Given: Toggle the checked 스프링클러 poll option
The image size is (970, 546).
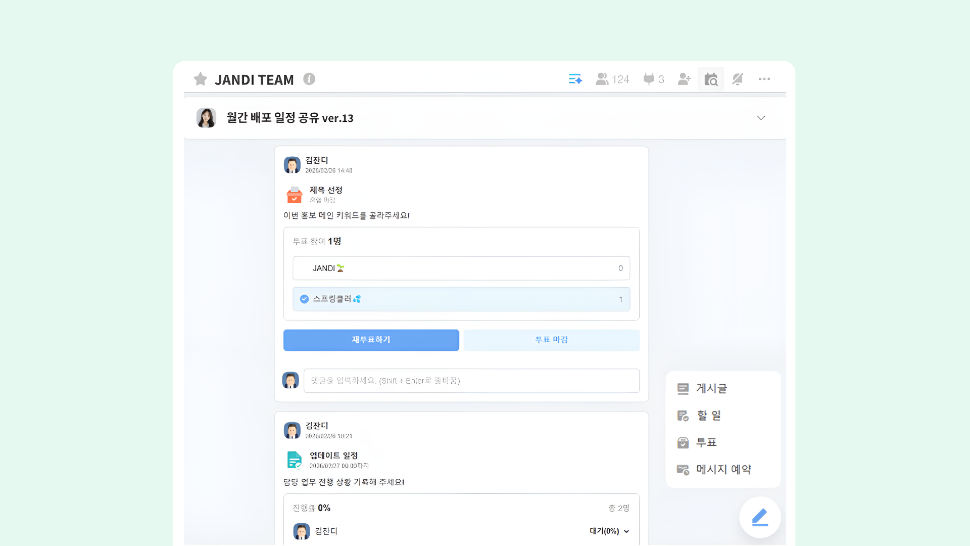Looking at the screenshot, I should [x=461, y=299].
